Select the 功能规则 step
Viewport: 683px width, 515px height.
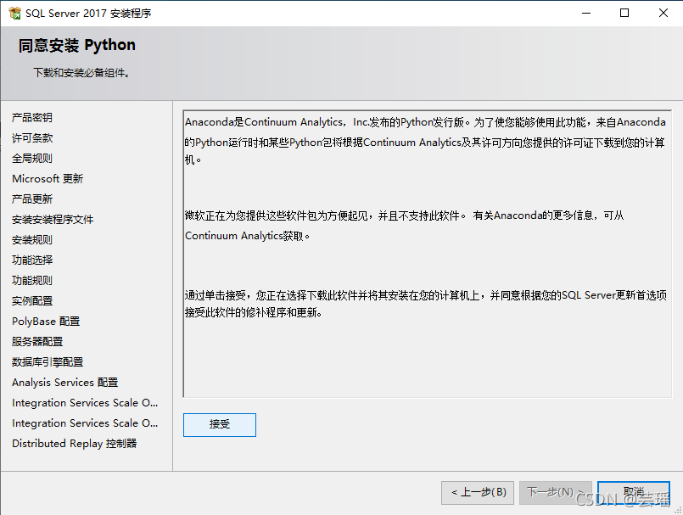(x=32, y=280)
